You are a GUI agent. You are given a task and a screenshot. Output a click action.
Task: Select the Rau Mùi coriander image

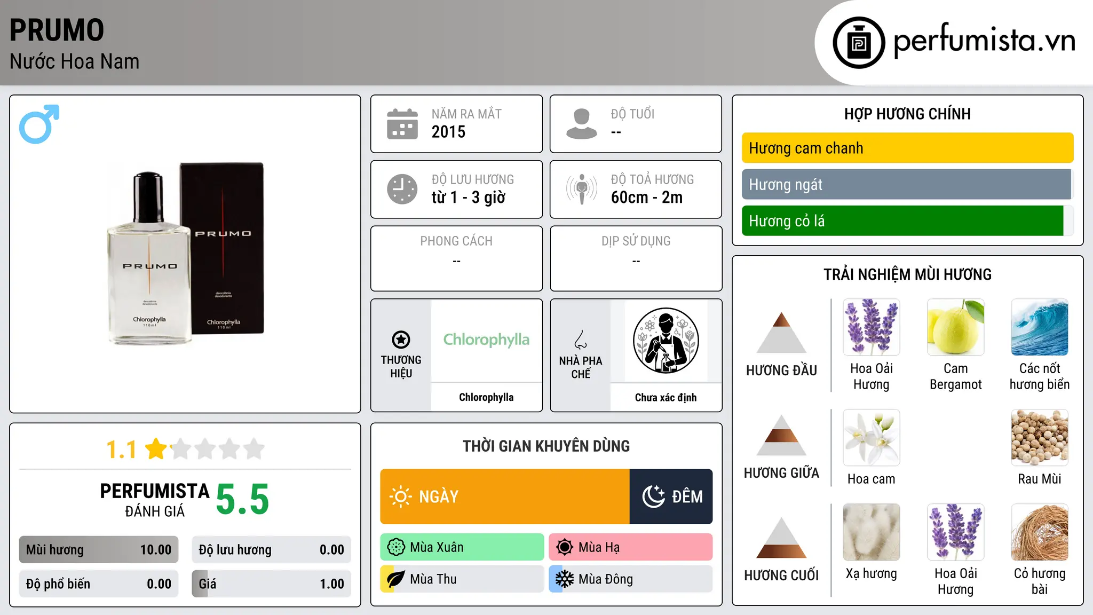tap(1040, 438)
